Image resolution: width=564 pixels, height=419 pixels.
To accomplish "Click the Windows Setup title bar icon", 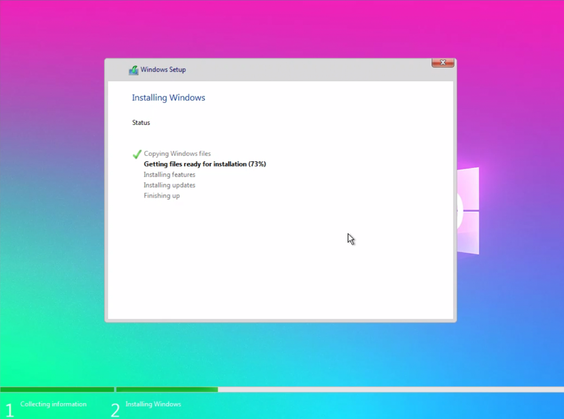I will [x=134, y=70].
